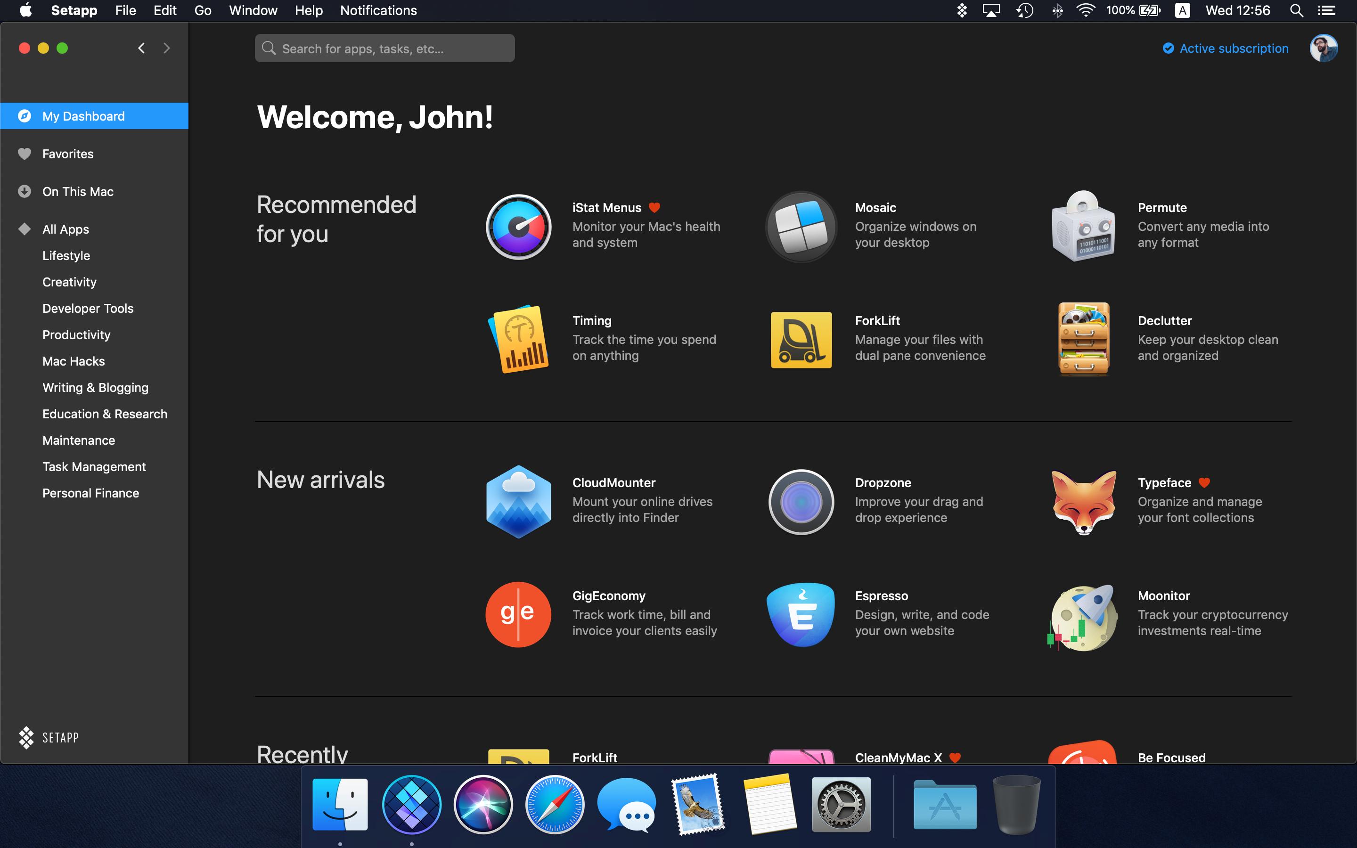This screenshot has width=1357, height=848.
Task: Open the CloudMounter app icon
Action: click(x=518, y=501)
